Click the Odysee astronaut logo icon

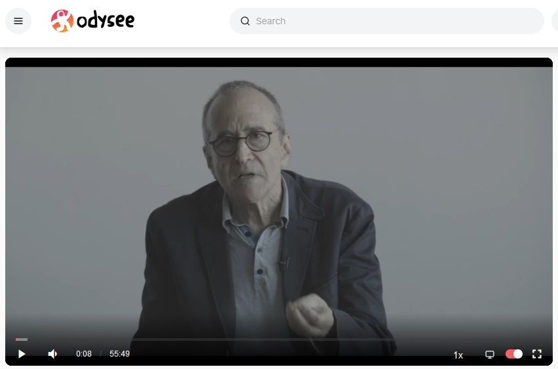click(62, 21)
